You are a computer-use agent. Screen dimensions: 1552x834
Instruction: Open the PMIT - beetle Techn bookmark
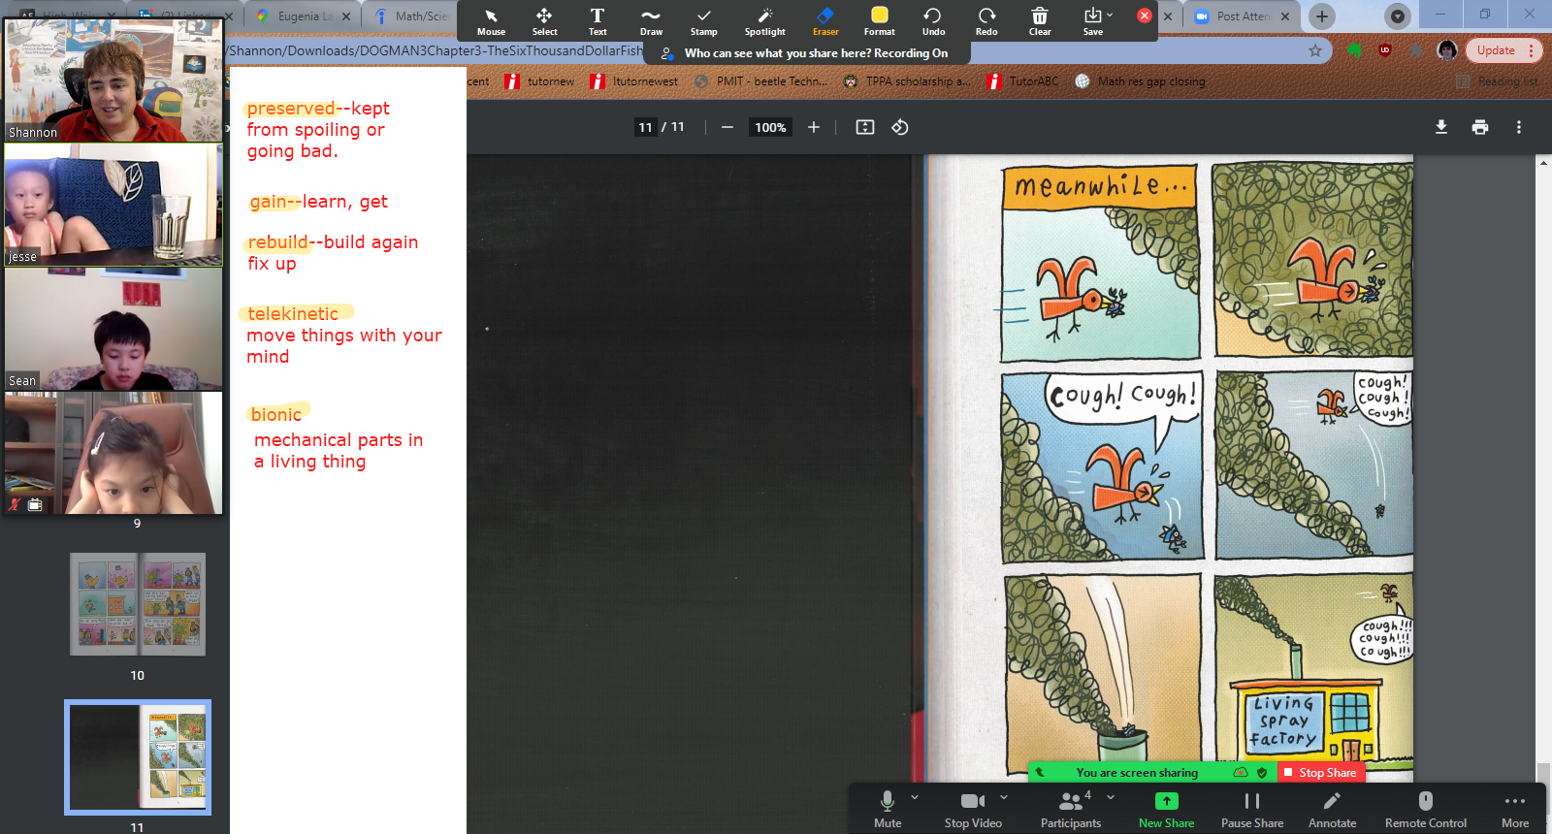[761, 81]
